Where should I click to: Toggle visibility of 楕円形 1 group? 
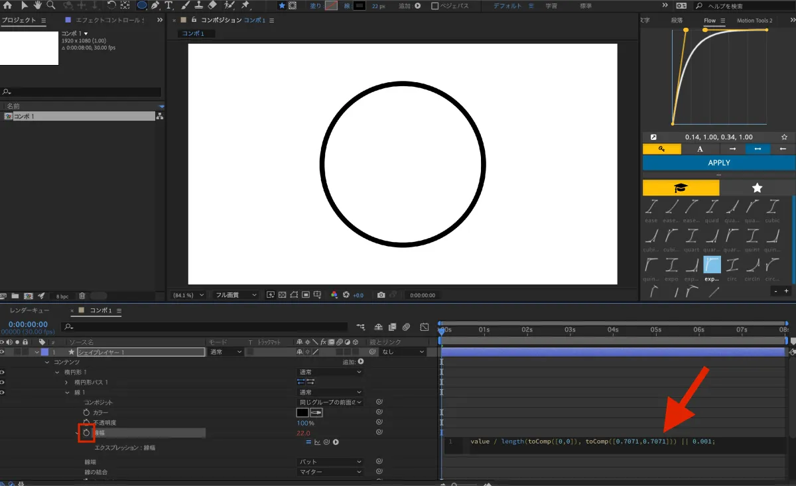(3, 372)
